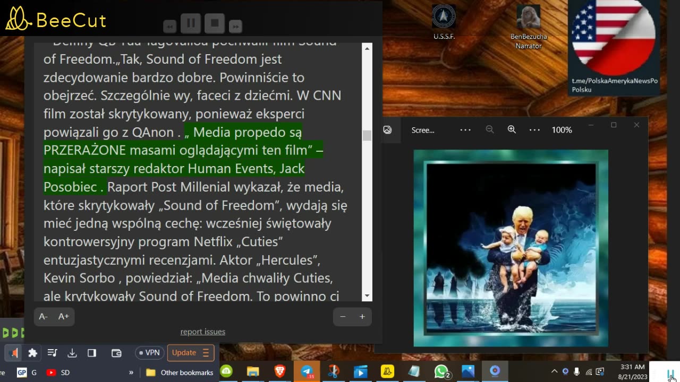680x382 pixels.
Task: Click the minus button in reader panel
Action: pos(343,317)
